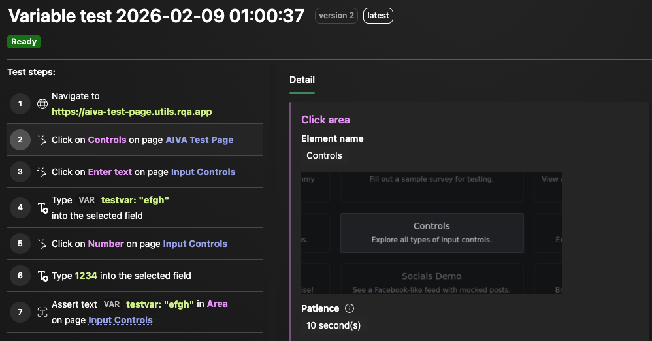Open the Click area screenshot thumbnail

432,233
